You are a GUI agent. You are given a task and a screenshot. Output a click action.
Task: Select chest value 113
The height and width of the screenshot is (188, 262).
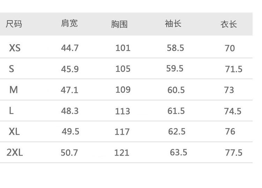[123, 111]
